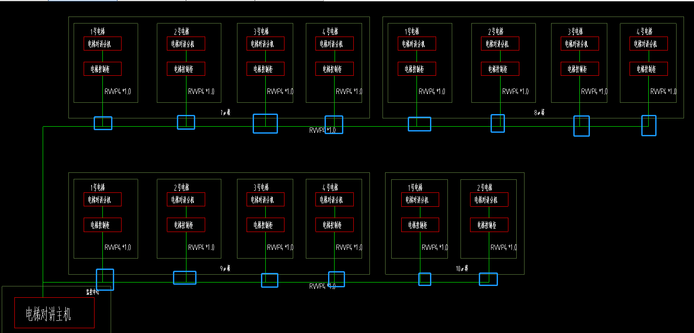Select the 10#楼 building label

point(462,268)
